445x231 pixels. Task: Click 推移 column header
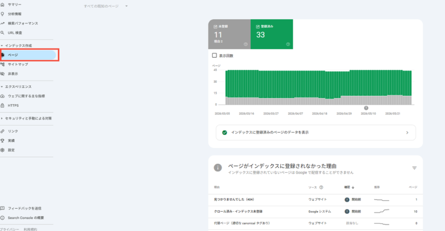coord(377,187)
